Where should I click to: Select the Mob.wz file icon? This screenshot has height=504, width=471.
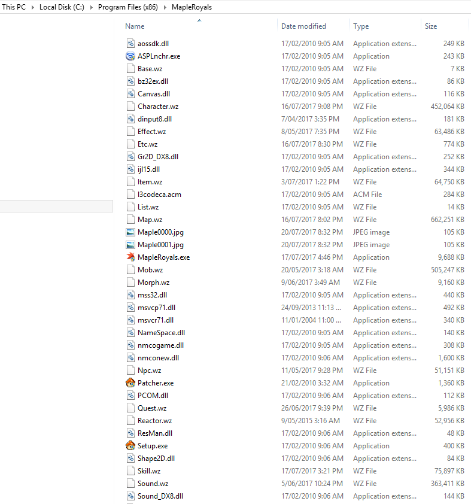click(x=130, y=270)
